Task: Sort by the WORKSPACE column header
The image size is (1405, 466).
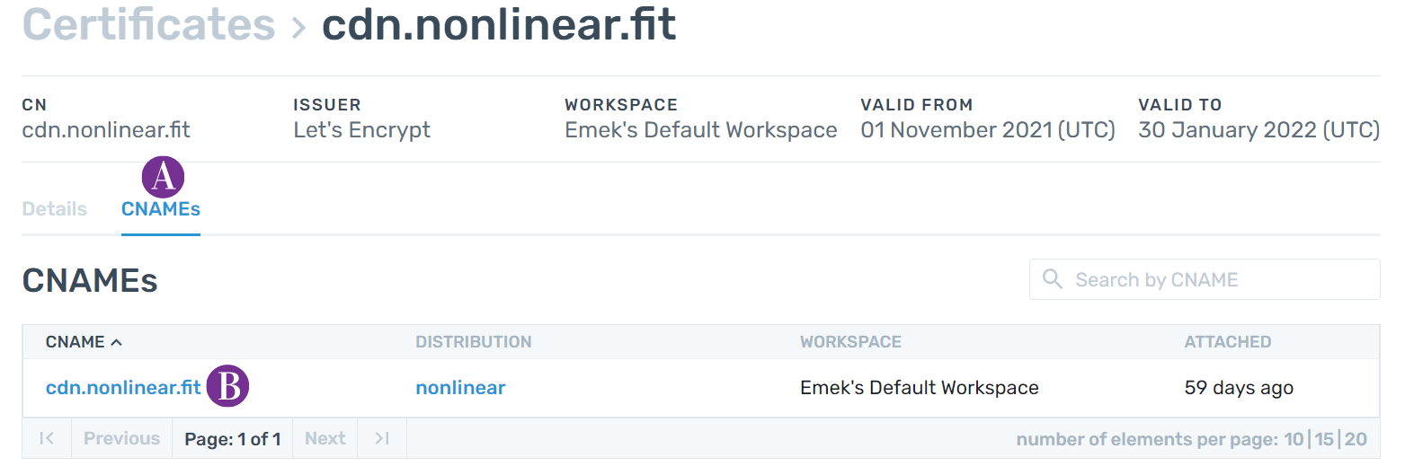Action: coord(850,342)
